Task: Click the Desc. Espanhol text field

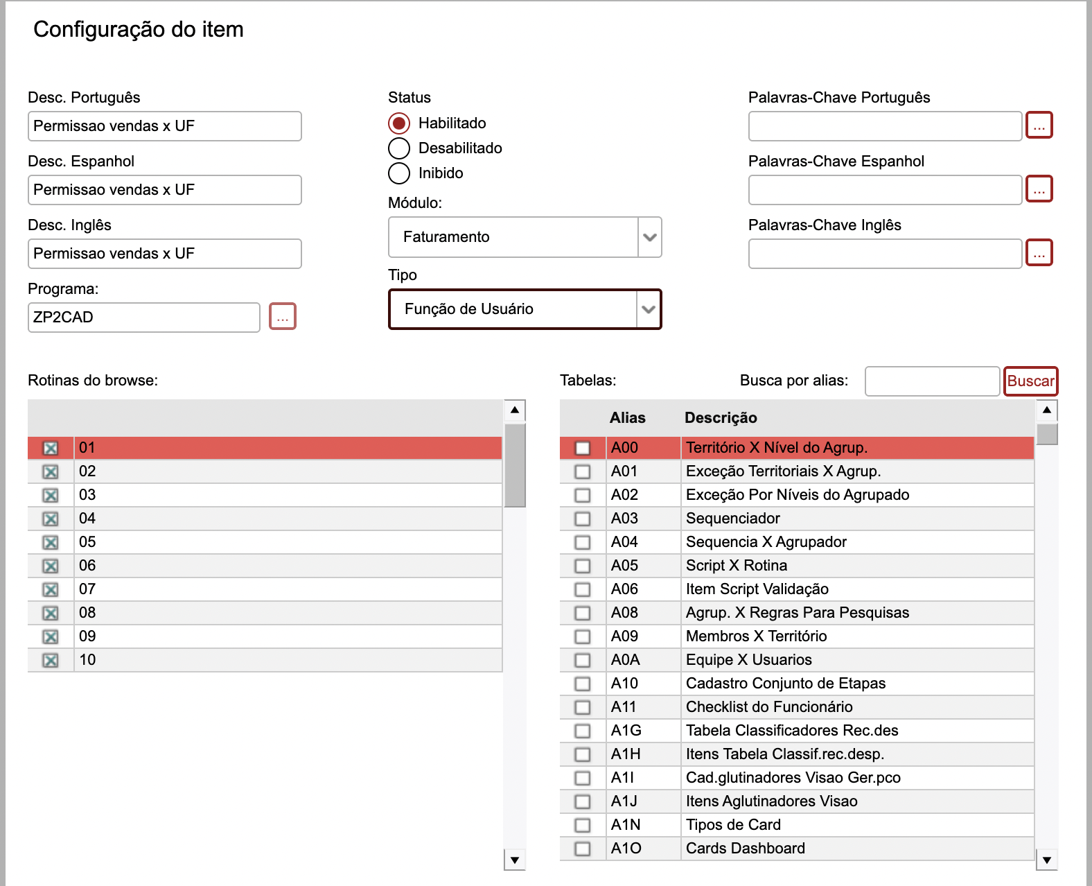Action: (x=165, y=190)
